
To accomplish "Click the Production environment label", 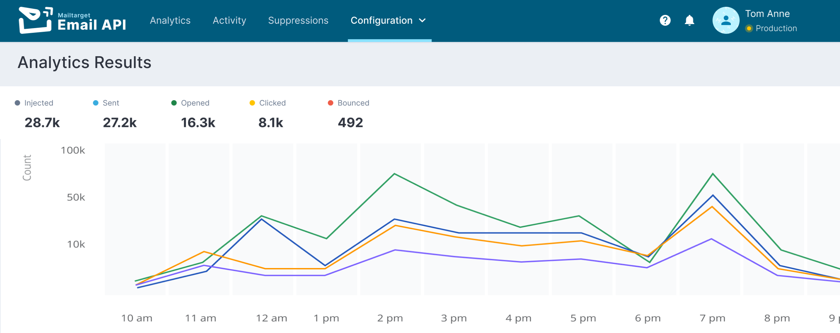I will 776,28.
